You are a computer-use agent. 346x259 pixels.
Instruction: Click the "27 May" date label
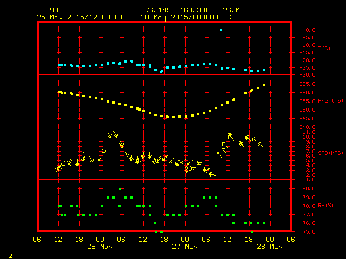(185, 247)
